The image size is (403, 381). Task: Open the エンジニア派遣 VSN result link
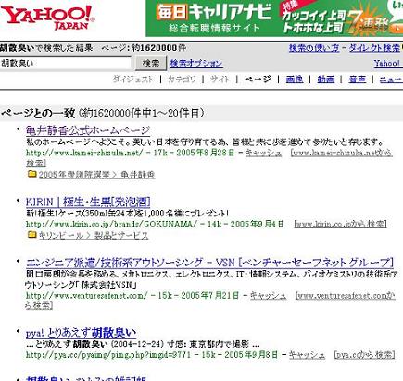209,263
